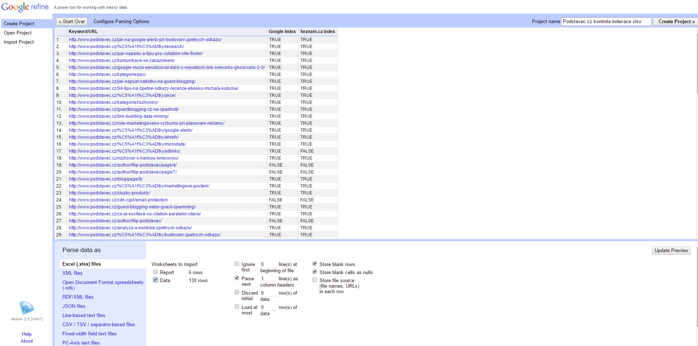Open the guestblogging-cz-na-spadnuti URL link
Viewport: 698px width, 346px height.
coord(124,109)
